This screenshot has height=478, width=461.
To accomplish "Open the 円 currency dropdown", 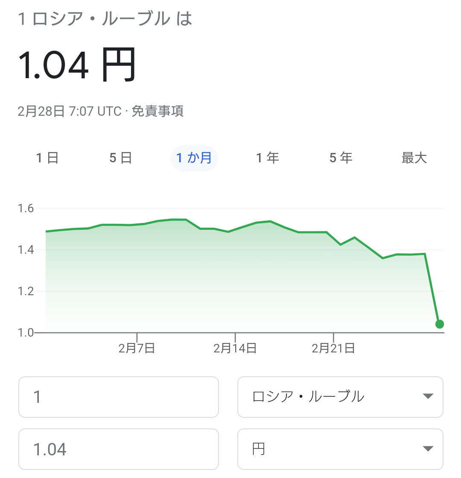I will pyautogui.click(x=340, y=449).
